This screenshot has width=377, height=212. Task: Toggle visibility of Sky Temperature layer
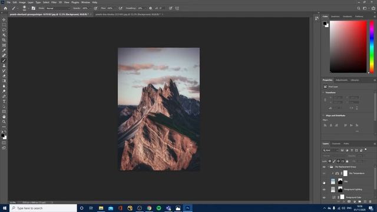[x=324, y=173]
